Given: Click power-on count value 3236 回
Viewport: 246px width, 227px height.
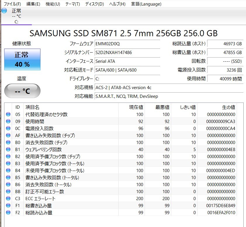Looking at the screenshot, I should (x=225, y=70).
